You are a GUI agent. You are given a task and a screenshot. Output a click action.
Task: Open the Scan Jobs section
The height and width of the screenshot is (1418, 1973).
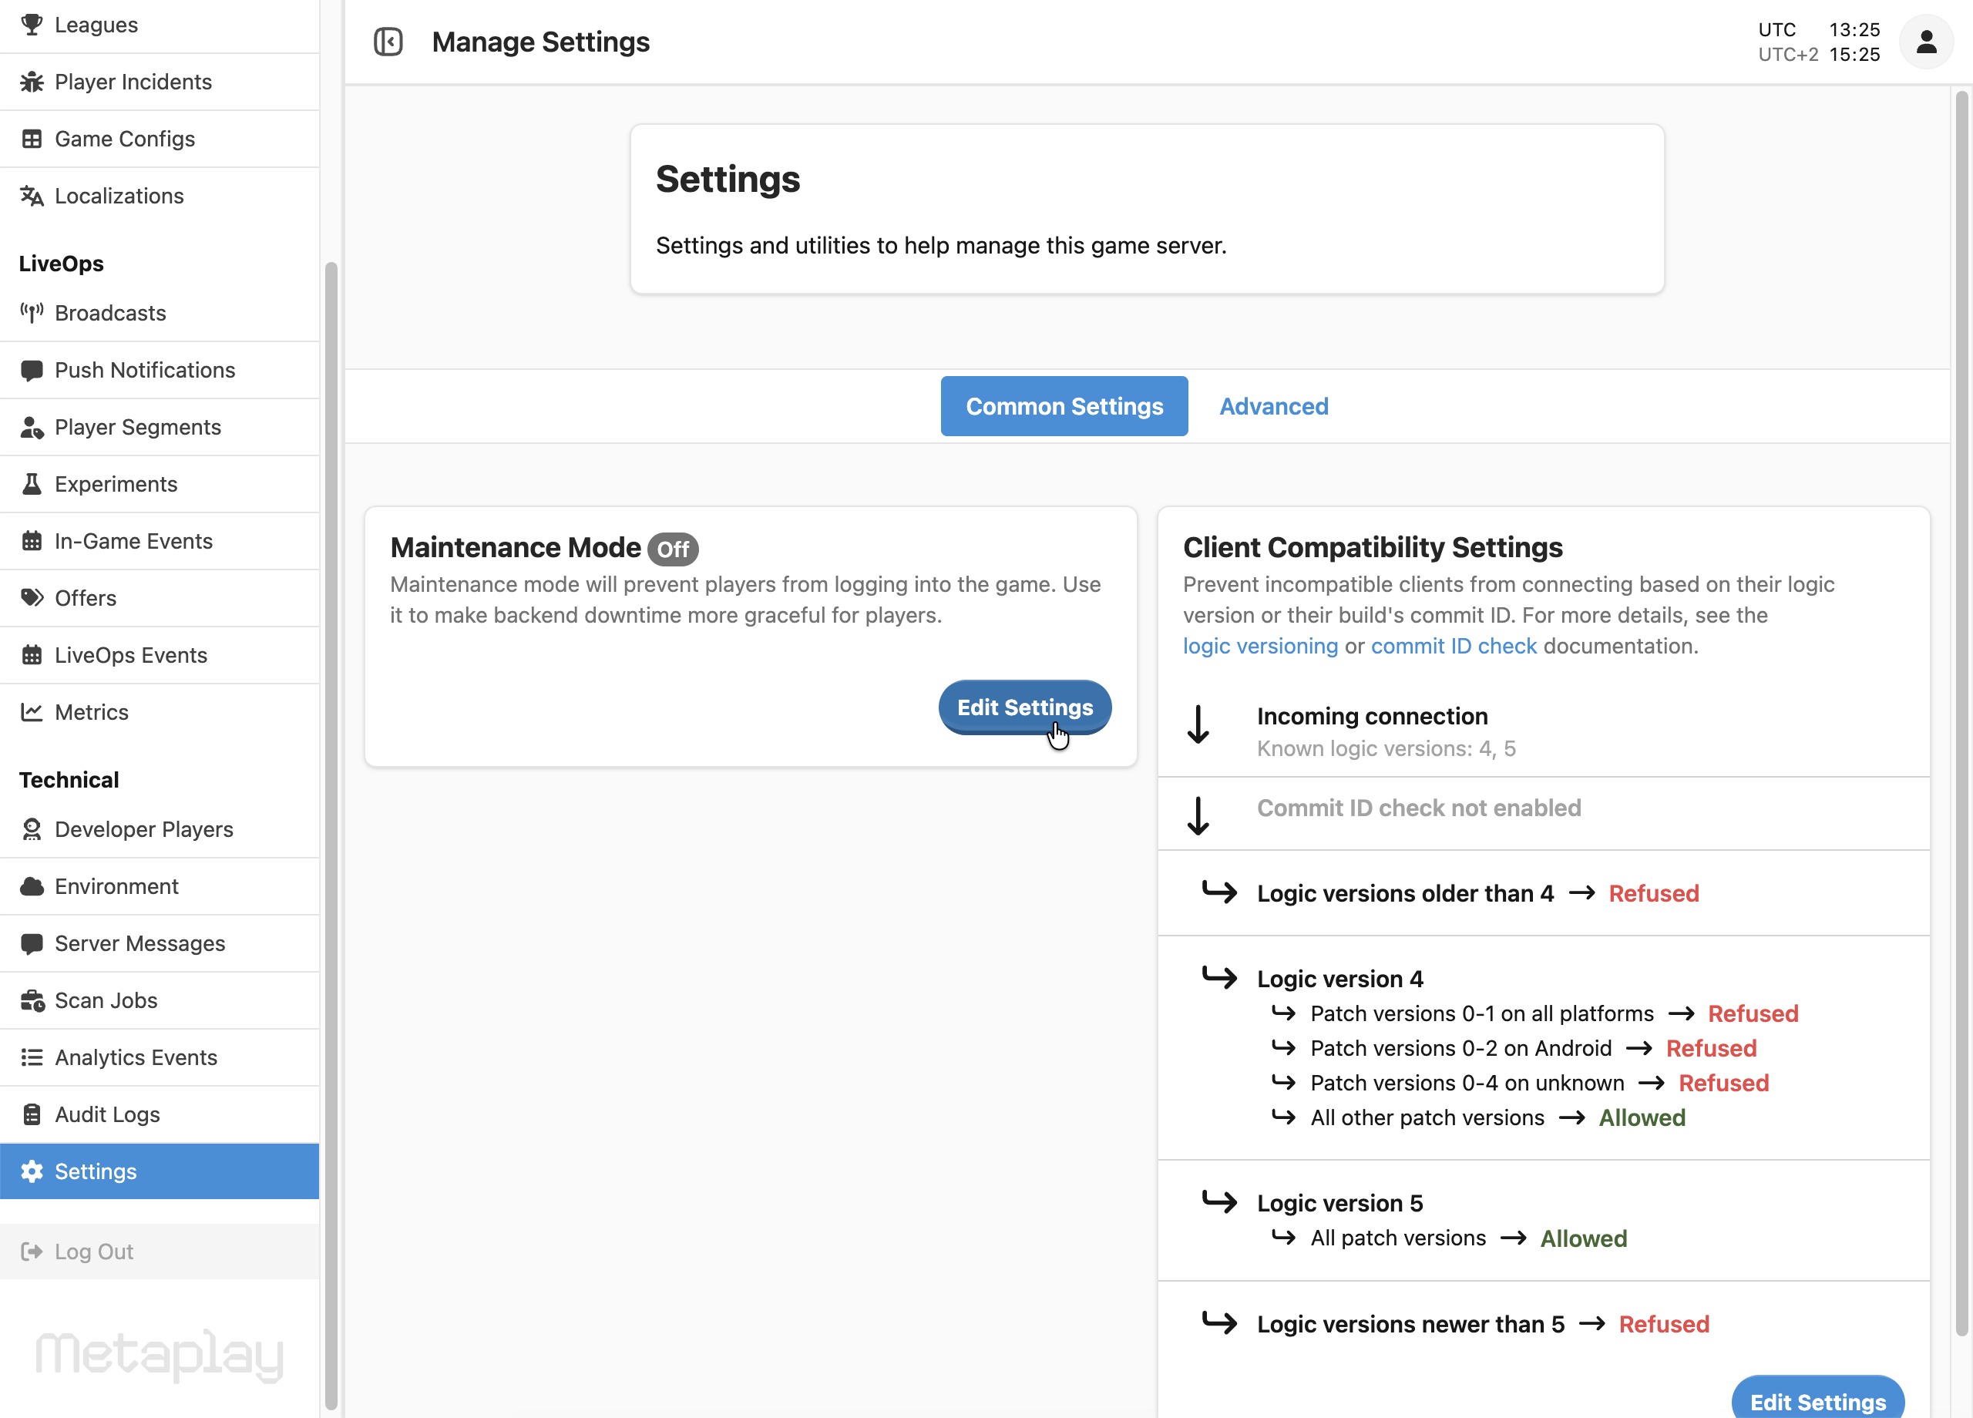(106, 1000)
